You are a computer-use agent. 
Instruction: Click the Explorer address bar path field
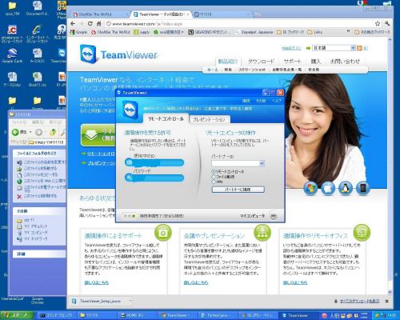click(46, 142)
